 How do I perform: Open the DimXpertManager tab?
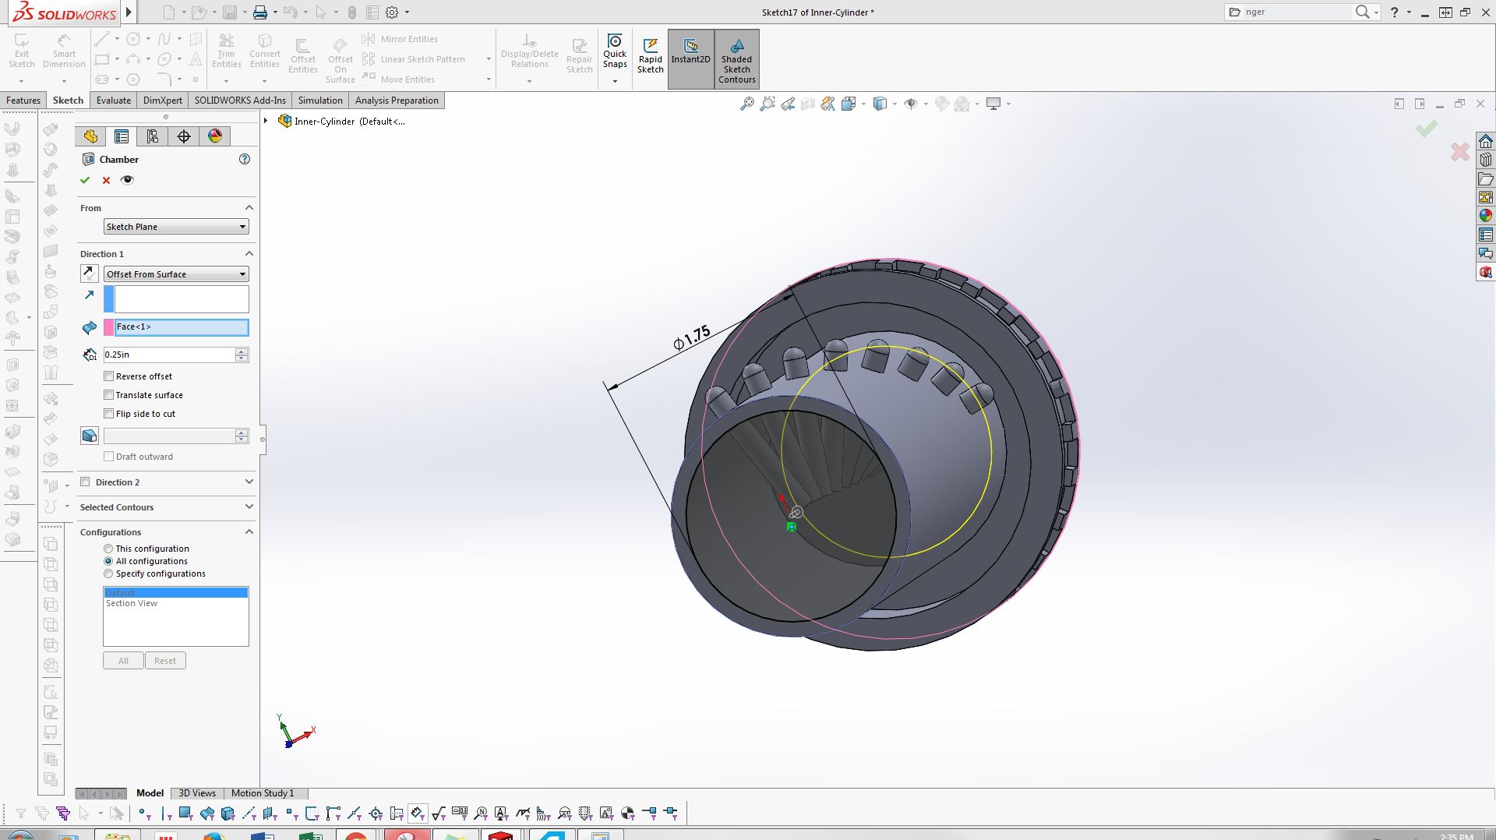point(184,136)
